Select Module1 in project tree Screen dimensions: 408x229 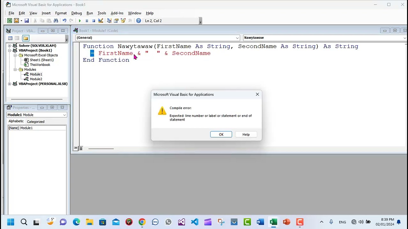point(36,74)
